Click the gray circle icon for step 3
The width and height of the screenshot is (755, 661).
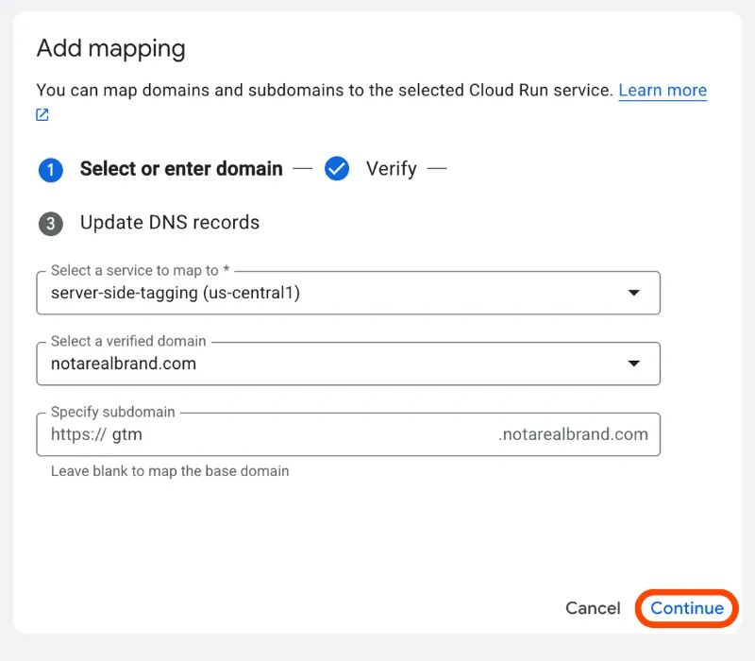pos(50,223)
